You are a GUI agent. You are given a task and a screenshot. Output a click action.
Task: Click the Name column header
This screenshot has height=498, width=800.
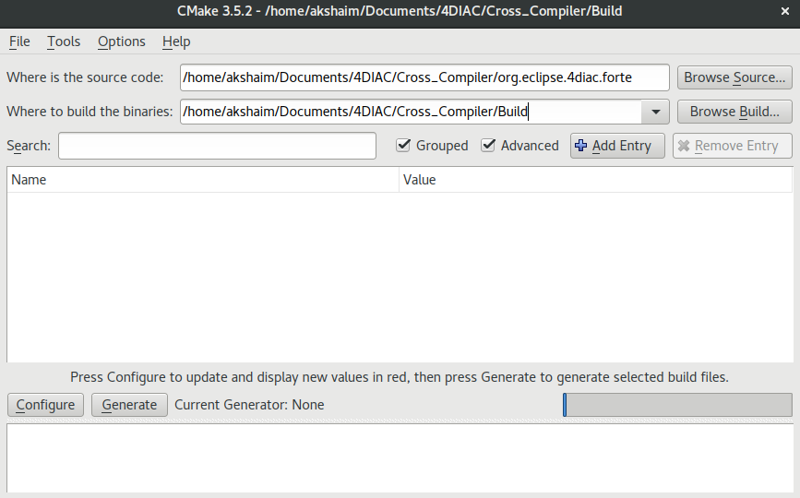pos(203,180)
